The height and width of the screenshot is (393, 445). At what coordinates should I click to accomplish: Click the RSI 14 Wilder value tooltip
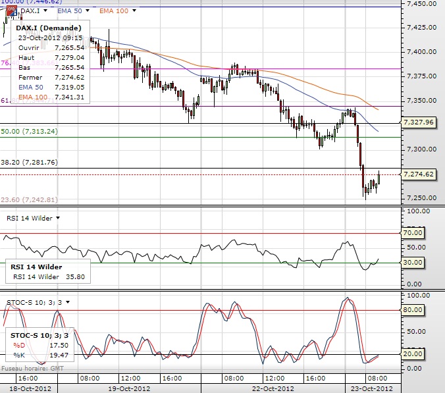47,272
